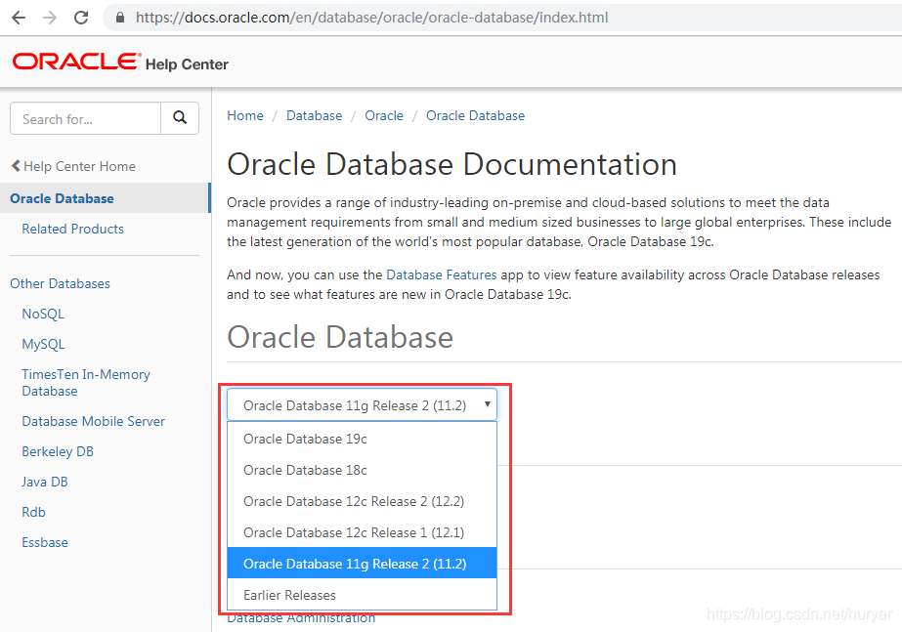902x632 pixels.
Task: Open the Database Features app link
Action: click(441, 274)
